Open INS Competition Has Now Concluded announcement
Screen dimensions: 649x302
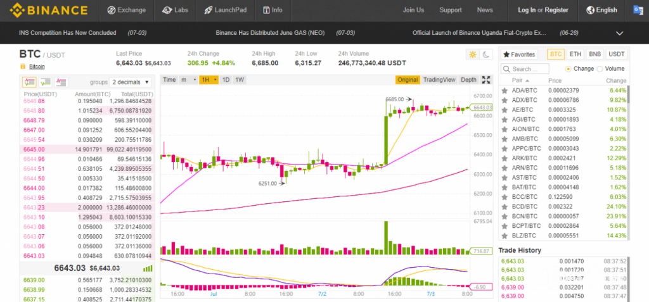pos(67,33)
